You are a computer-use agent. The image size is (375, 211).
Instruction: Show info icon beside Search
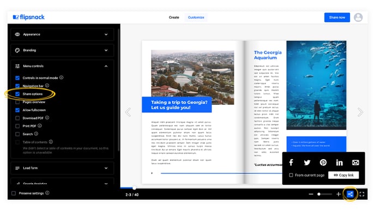36,134
